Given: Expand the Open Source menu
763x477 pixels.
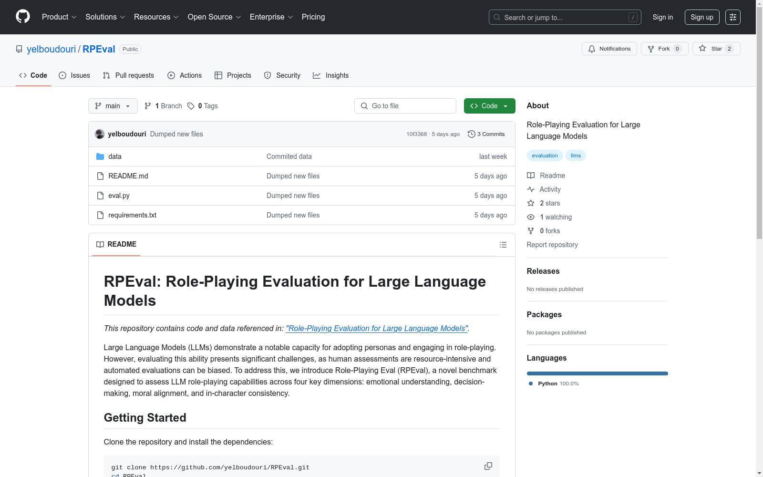Looking at the screenshot, I should (215, 17).
